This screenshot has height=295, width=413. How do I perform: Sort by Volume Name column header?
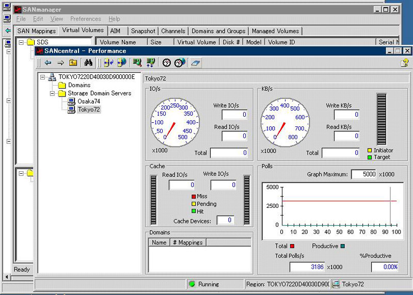click(122, 42)
